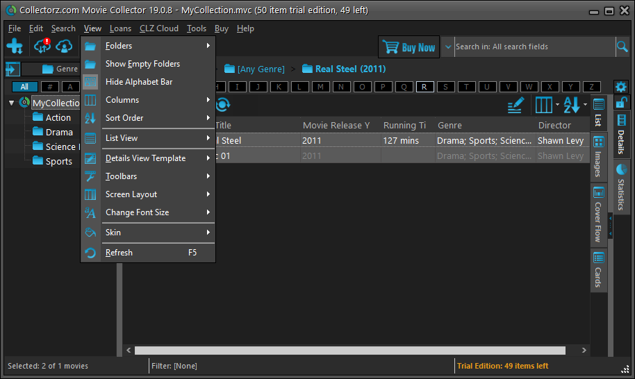This screenshot has width=635, height=379.
Task: Click the unlocked padlock icon
Action: click(x=622, y=103)
